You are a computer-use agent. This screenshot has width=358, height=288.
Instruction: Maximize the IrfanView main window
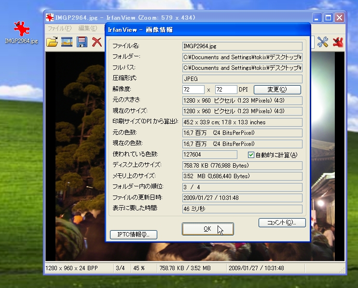pos(328,17)
